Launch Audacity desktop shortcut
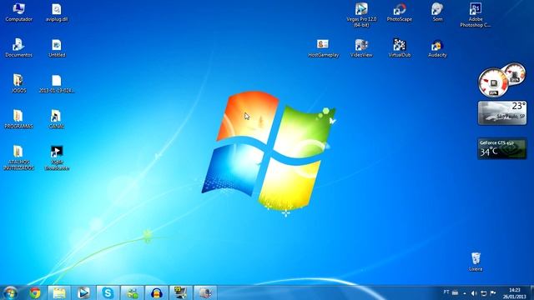534x300 pixels. pos(437,47)
